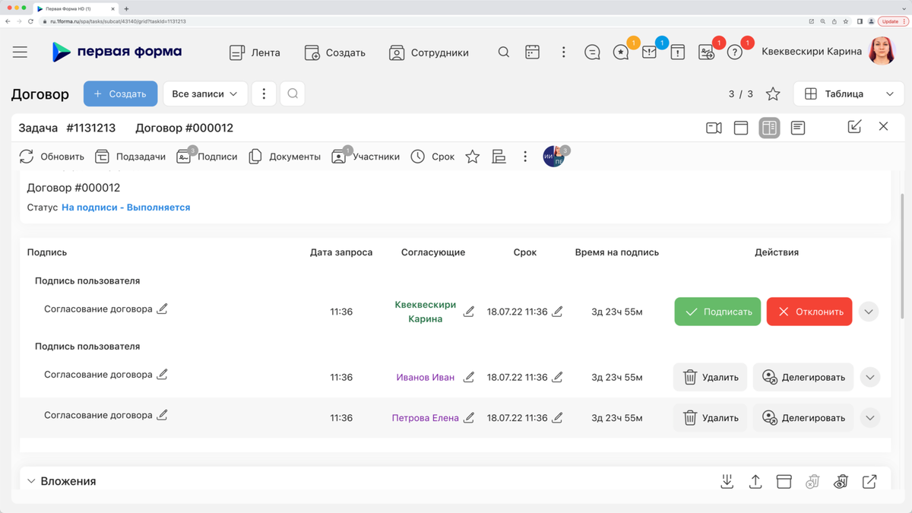Open task editing pencil icon in header
This screenshot has height=513, width=912.
point(854,127)
